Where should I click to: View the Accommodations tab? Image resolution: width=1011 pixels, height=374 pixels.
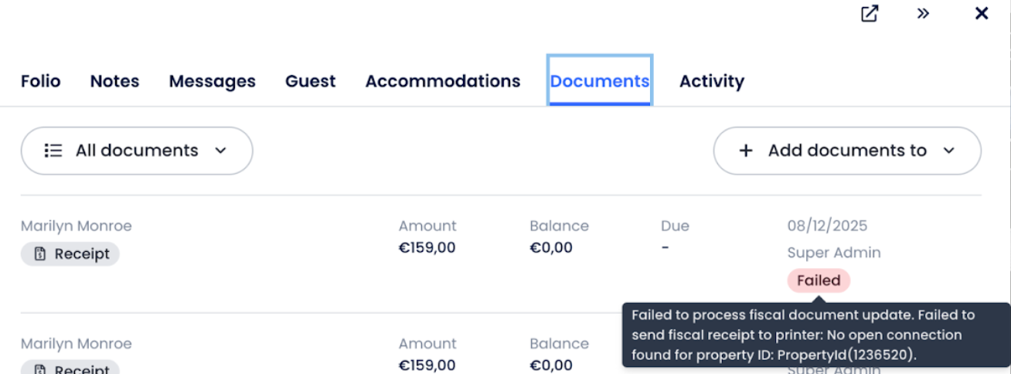pos(442,81)
